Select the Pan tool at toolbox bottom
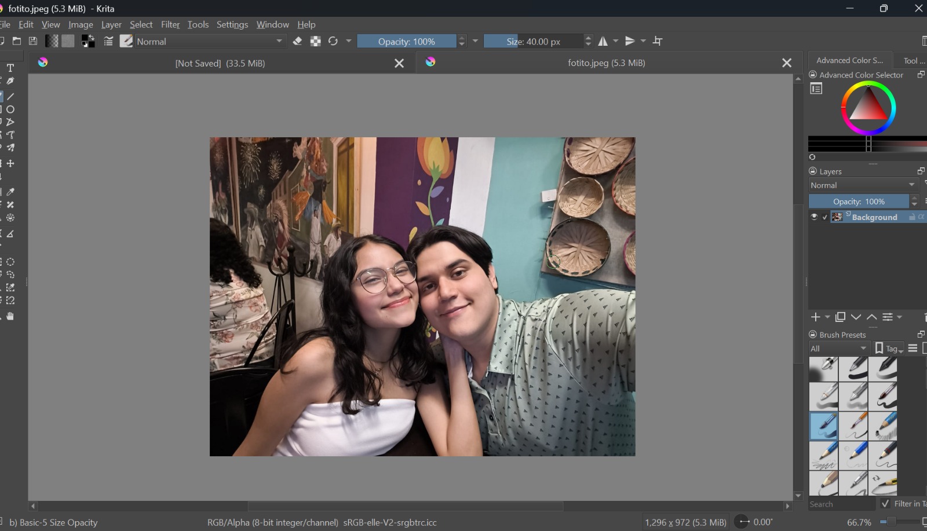Viewport: 927px width, 531px height. click(10, 316)
